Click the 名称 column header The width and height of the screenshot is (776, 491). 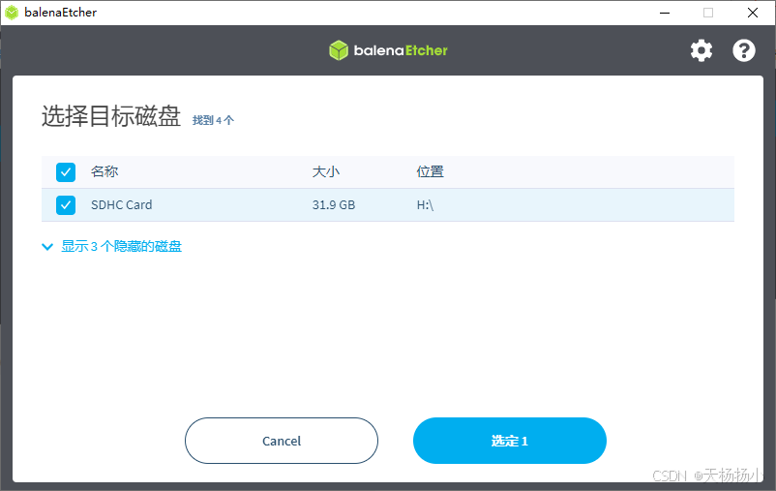tap(104, 172)
